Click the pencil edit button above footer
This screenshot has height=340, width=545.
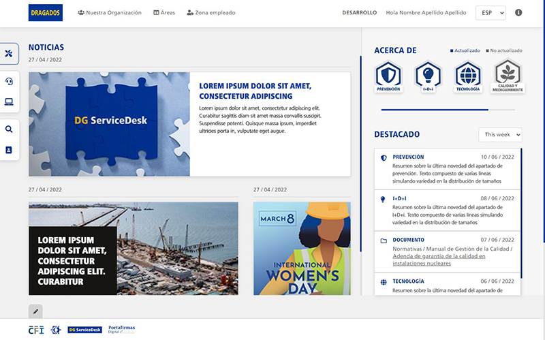pyautogui.click(x=36, y=311)
